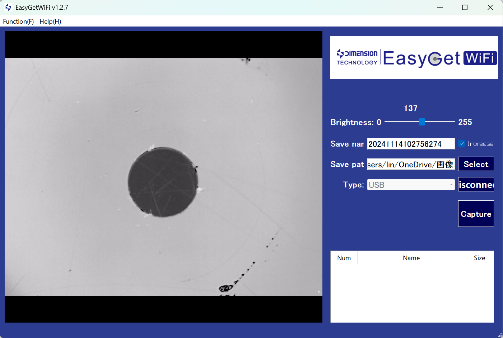Click the EasyGetWiFi app icon in title bar

pos(8,8)
